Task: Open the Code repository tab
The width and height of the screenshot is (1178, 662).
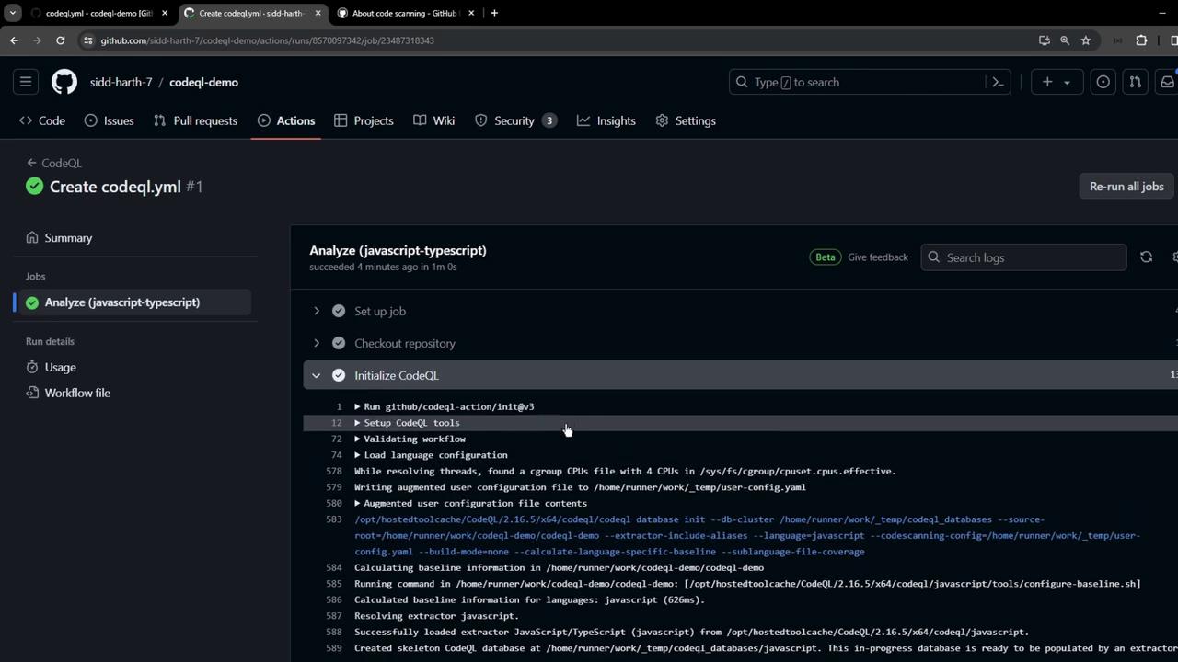Action: click(x=42, y=120)
